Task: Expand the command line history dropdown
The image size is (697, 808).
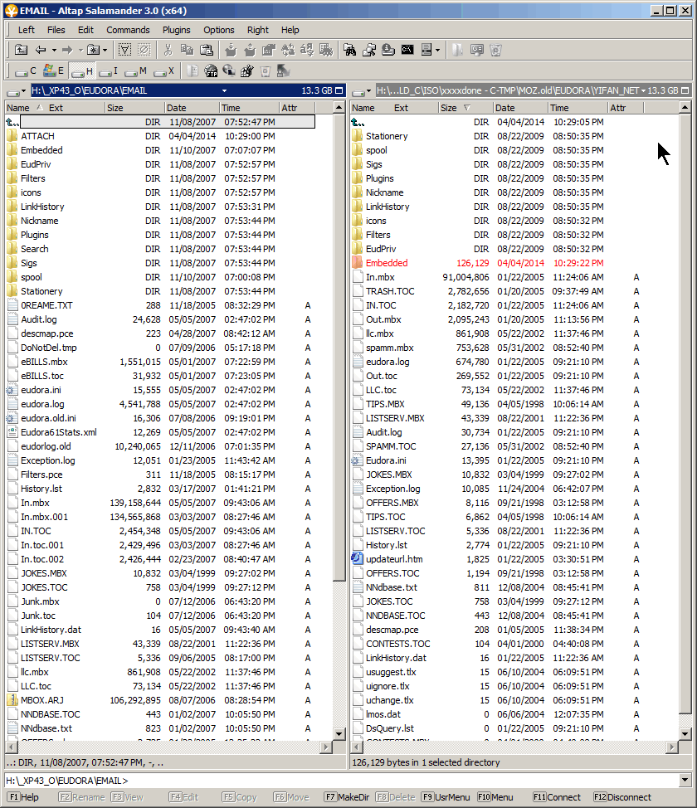Action: click(685, 780)
